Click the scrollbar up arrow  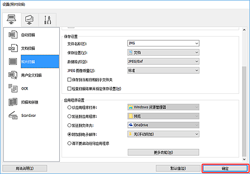pyautogui.click(x=244, y=30)
